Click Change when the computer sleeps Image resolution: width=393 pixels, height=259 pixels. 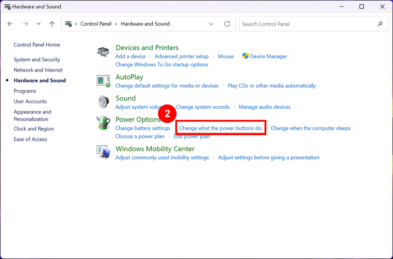tap(311, 128)
